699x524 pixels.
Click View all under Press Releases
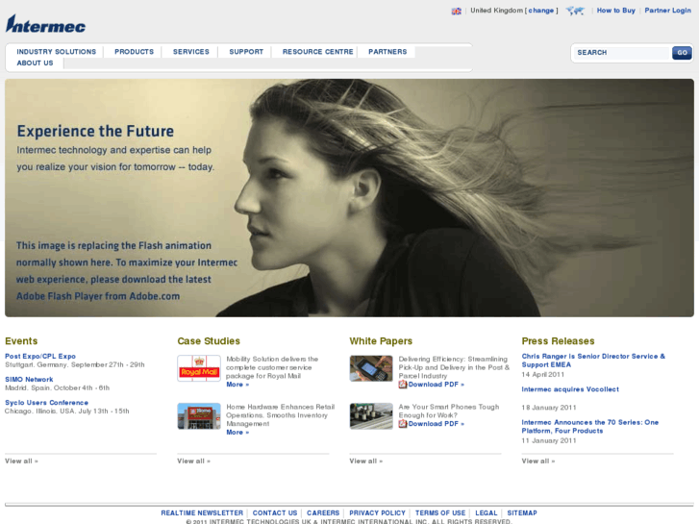coord(538,462)
